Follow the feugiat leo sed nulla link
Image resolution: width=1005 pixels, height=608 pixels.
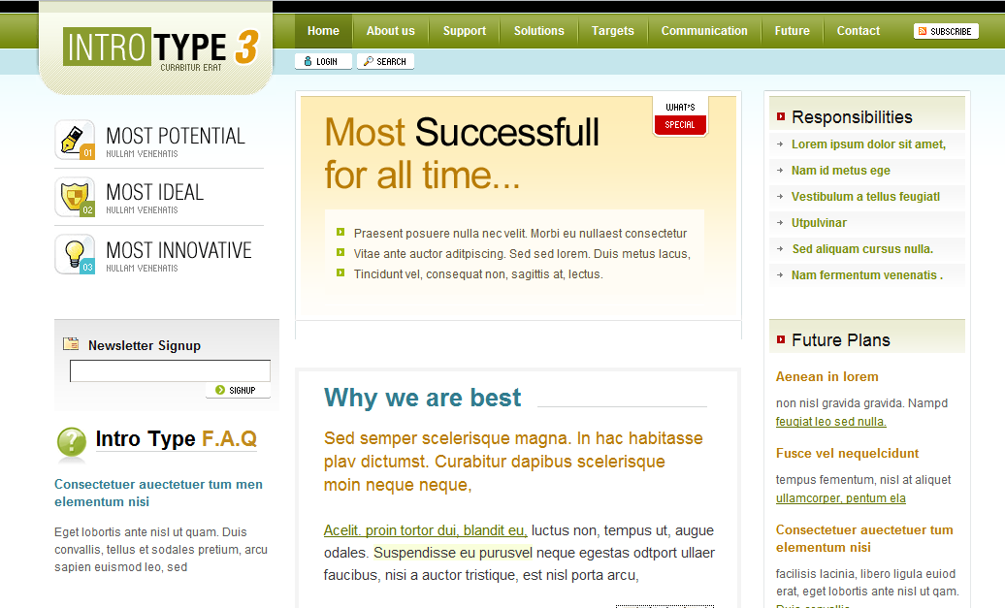830,422
